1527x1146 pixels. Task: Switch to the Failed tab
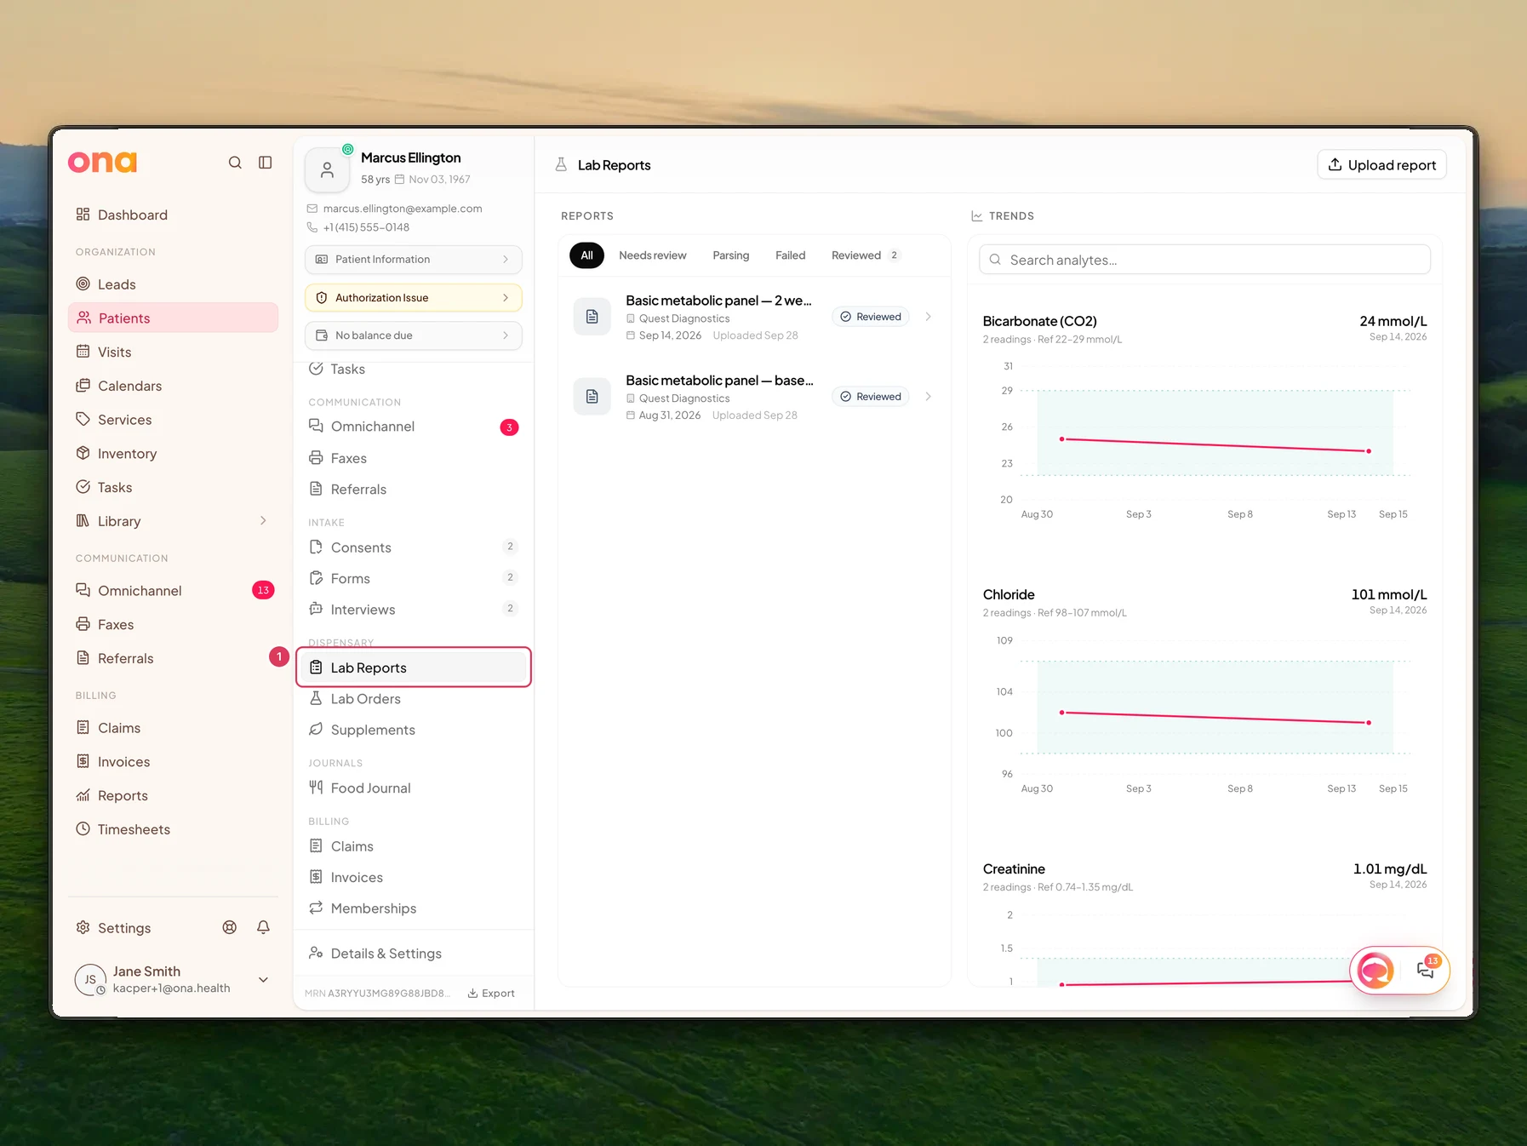coord(790,255)
